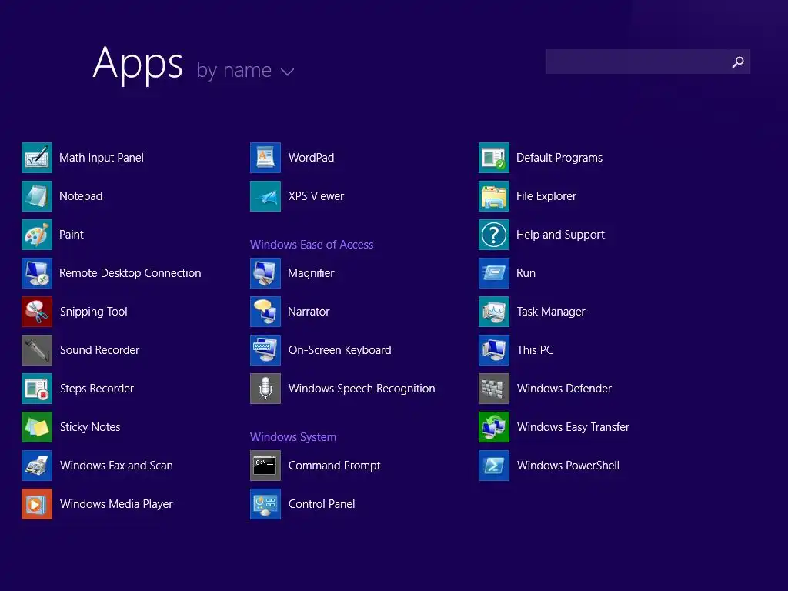Start Remote Desktop Connection icon
Screen dimensions: 788x591
(37, 273)
